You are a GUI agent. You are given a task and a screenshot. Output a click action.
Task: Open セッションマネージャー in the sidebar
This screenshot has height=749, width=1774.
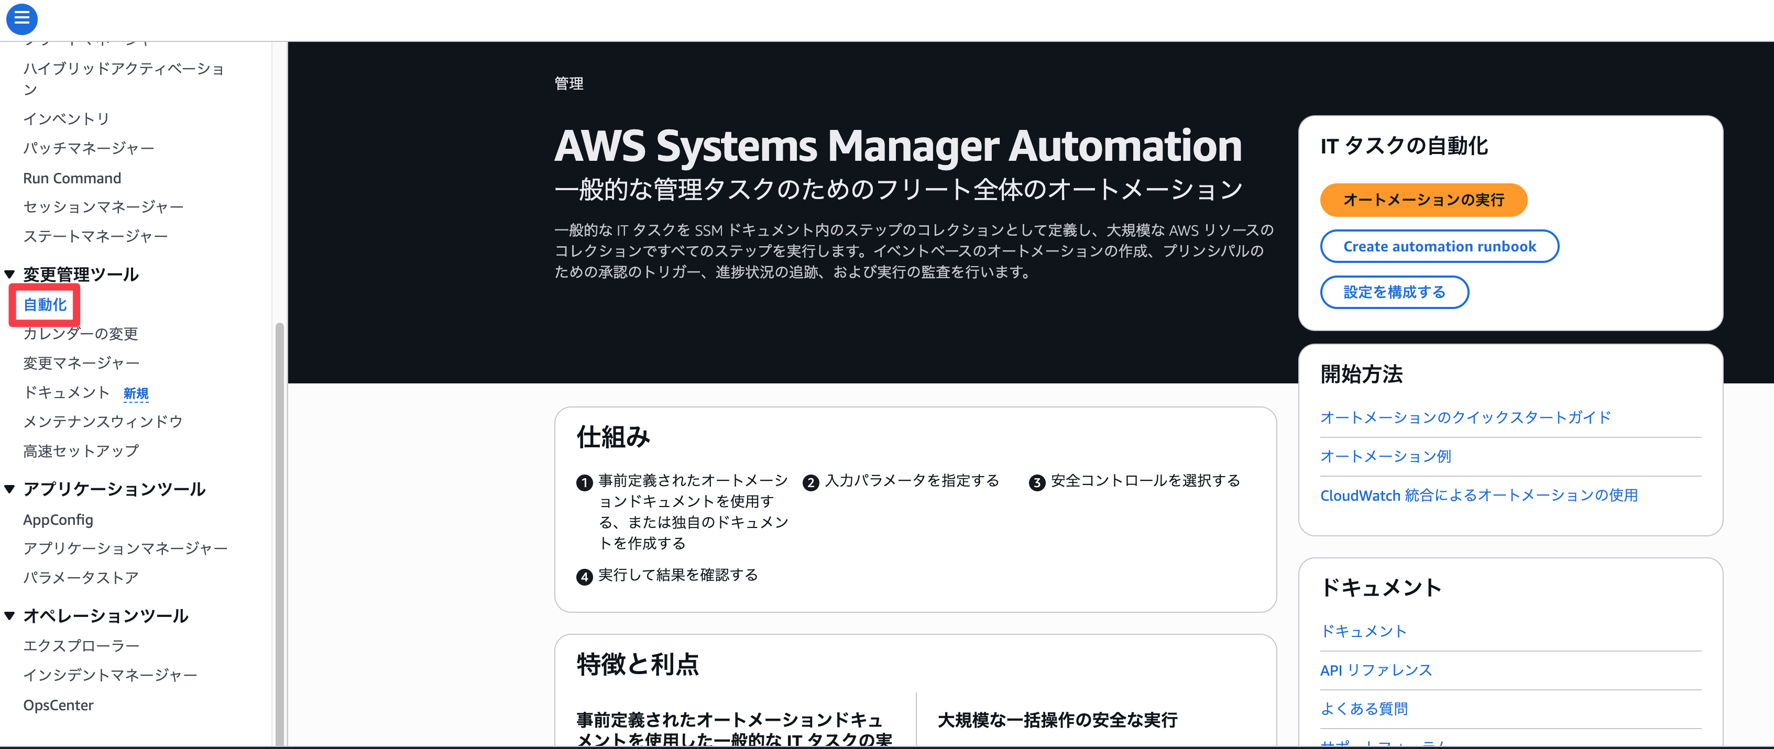(103, 207)
